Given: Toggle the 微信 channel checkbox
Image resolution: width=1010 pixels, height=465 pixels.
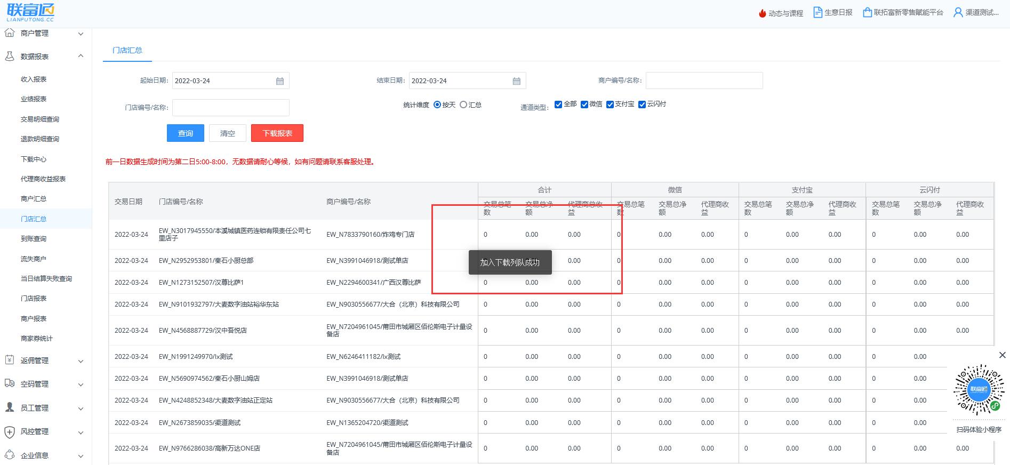Looking at the screenshot, I should (x=584, y=105).
